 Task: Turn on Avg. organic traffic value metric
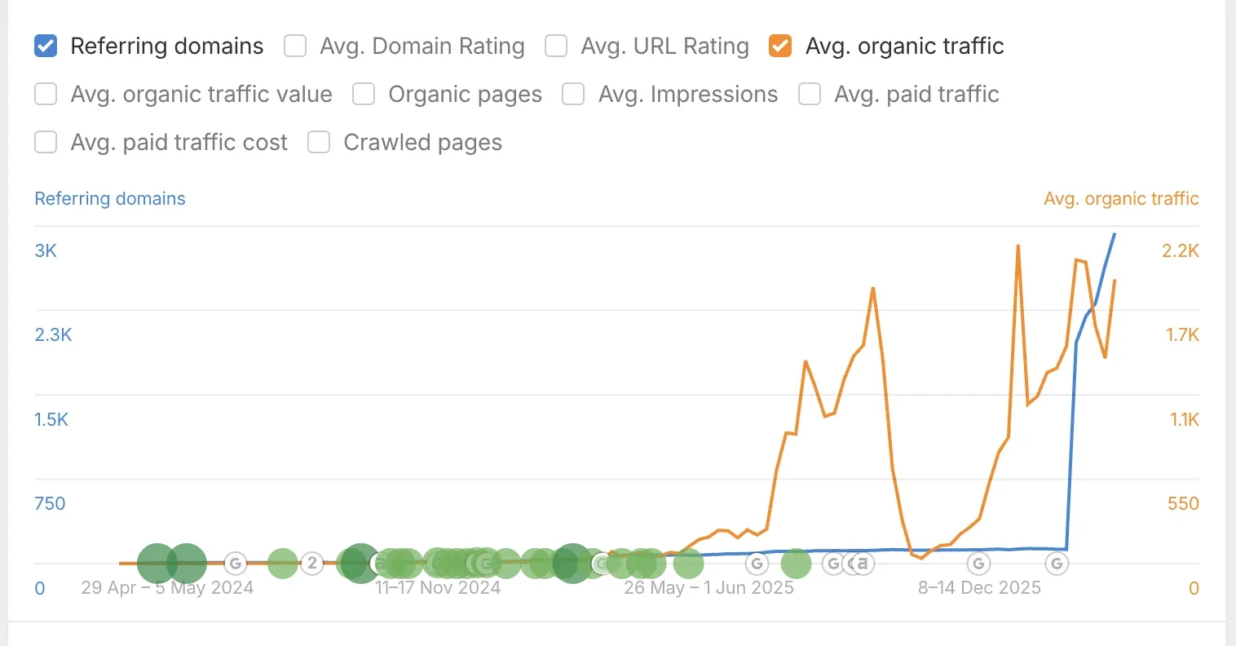46,95
